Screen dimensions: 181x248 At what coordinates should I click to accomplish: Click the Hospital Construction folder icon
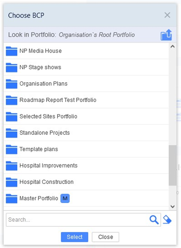coord(11,182)
